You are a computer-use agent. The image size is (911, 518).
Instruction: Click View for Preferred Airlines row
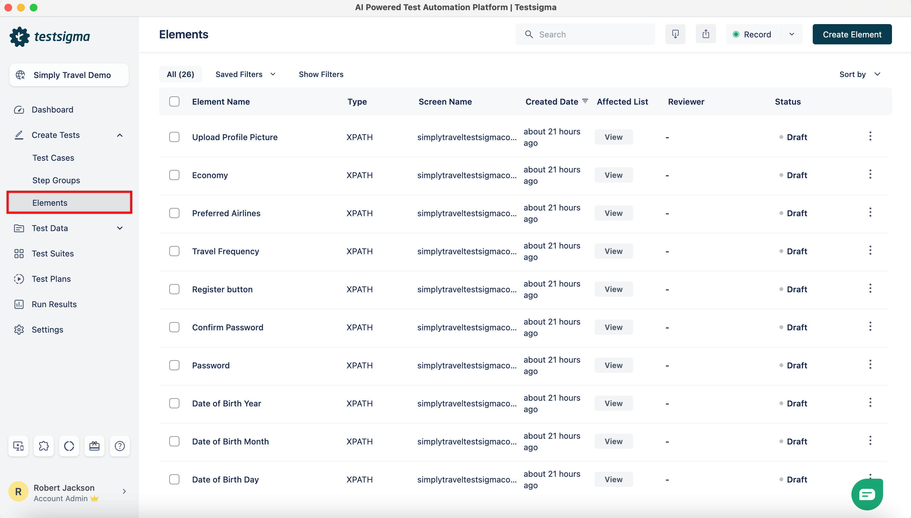613,213
